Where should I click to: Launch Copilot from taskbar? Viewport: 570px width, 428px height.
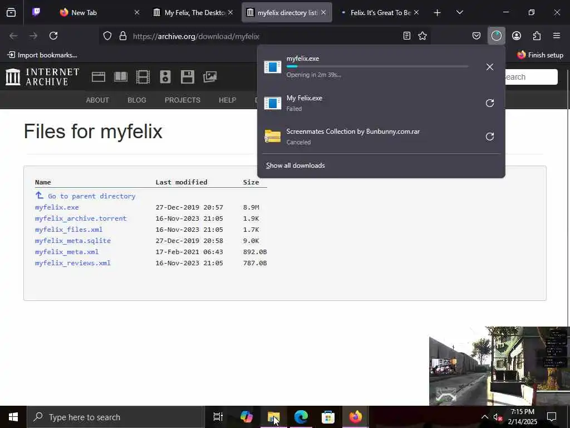[x=247, y=417]
